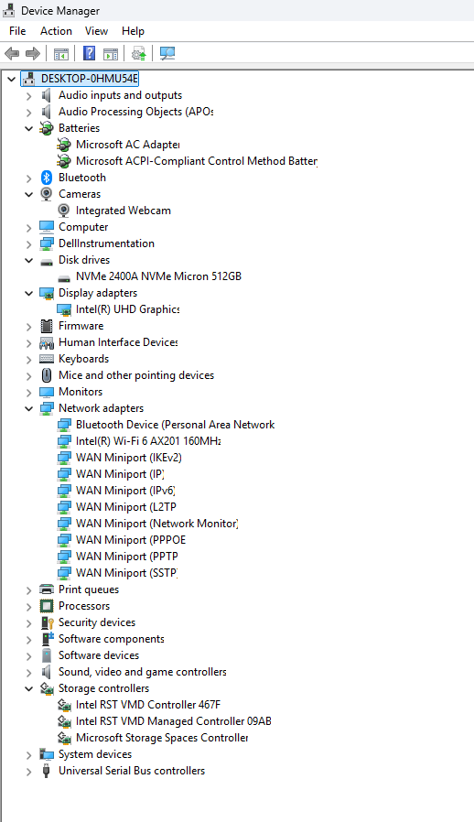Open the View menu

point(96,31)
